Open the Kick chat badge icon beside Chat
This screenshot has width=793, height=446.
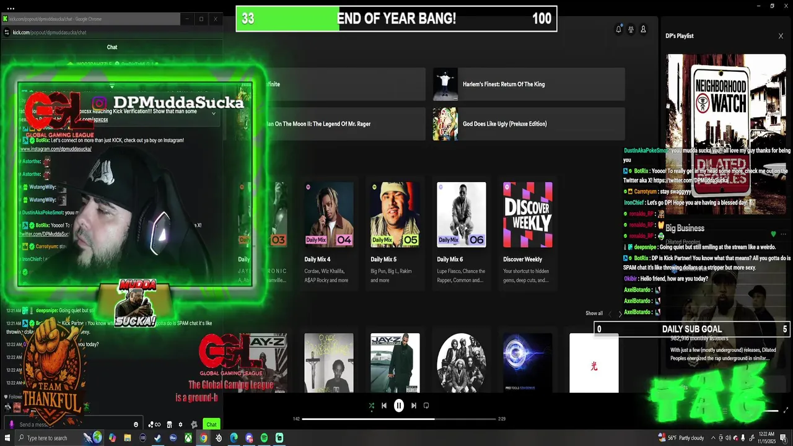click(x=194, y=424)
